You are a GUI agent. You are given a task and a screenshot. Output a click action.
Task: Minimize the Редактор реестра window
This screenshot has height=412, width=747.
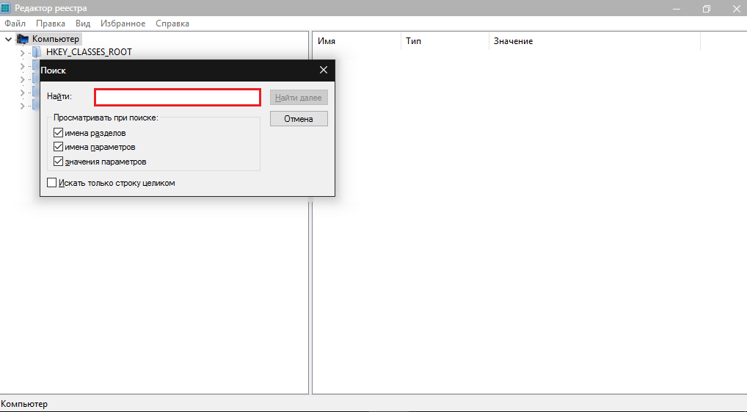pos(677,9)
